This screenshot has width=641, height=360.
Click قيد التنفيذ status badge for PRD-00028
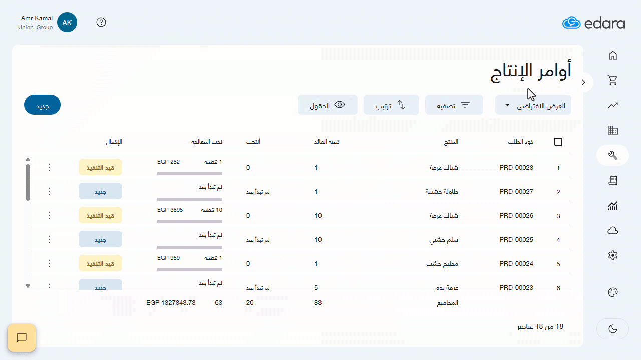101,167
